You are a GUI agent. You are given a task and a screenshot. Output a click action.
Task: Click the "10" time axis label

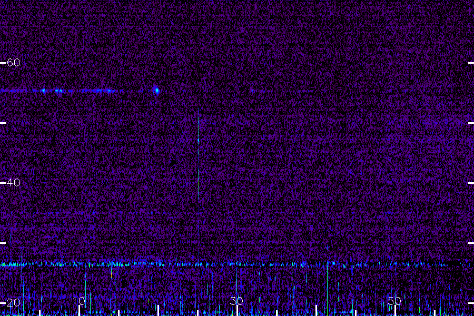pyautogui.click(x=79, y=301)
